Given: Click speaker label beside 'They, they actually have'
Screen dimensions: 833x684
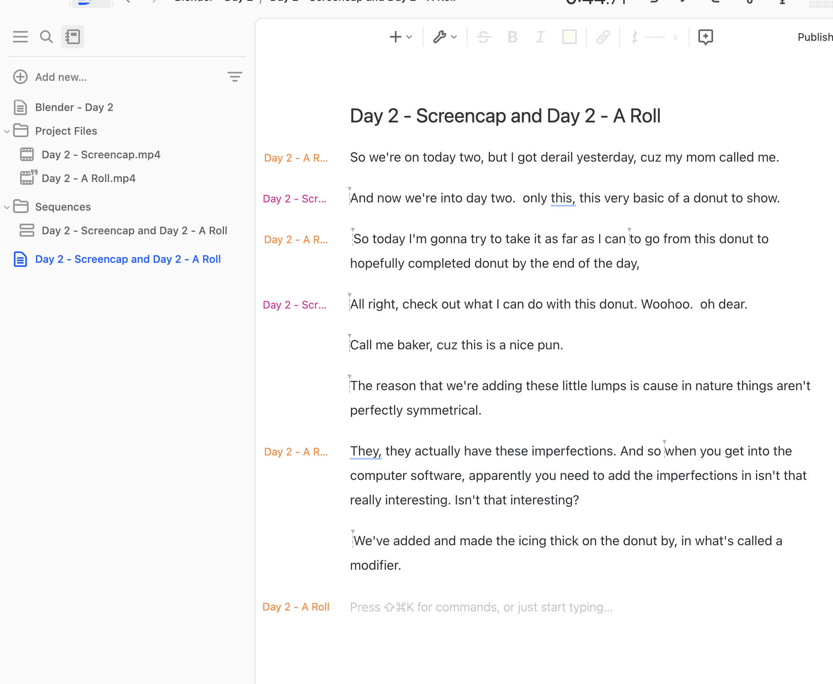Looking at the screenshot, I should pyautogui.click(x=296, y=452).
